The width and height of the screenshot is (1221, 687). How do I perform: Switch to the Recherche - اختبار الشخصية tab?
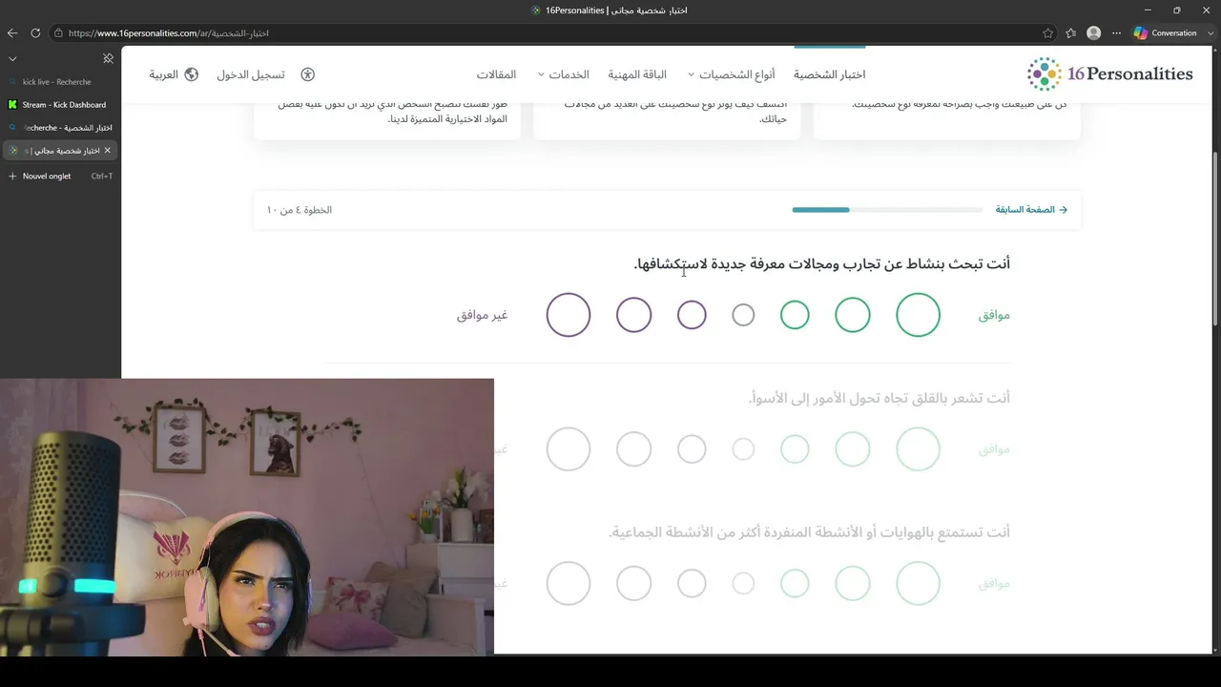59,128
